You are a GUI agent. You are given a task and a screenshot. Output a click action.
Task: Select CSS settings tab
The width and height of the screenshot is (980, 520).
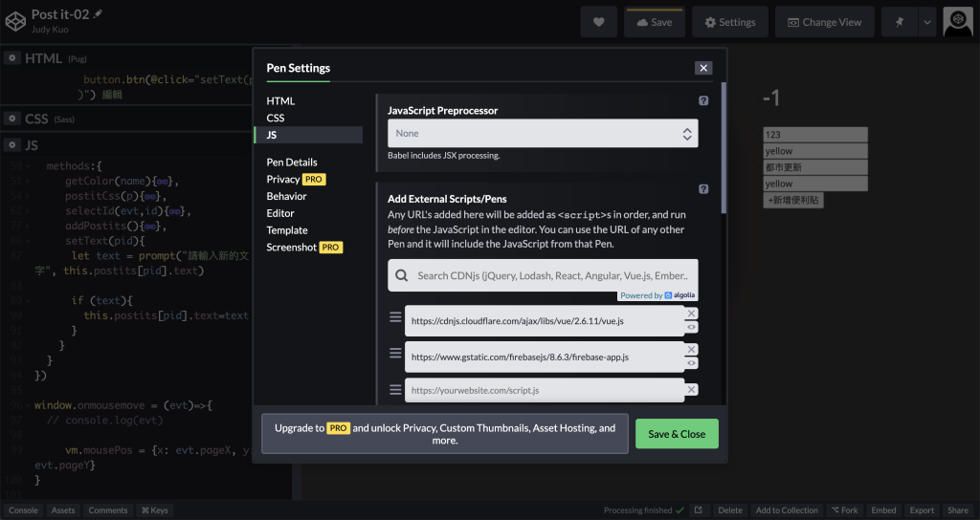[x=275, y=118]
